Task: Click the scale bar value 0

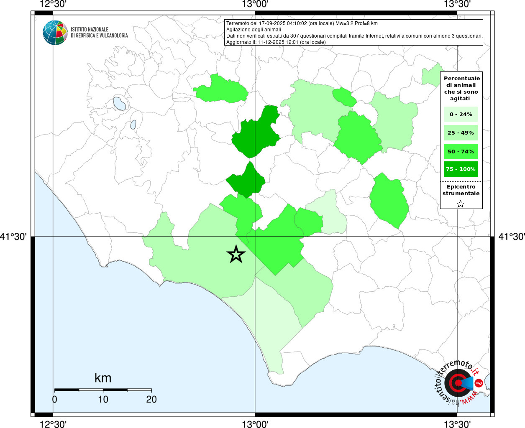Action: click(x=55, y=399)
